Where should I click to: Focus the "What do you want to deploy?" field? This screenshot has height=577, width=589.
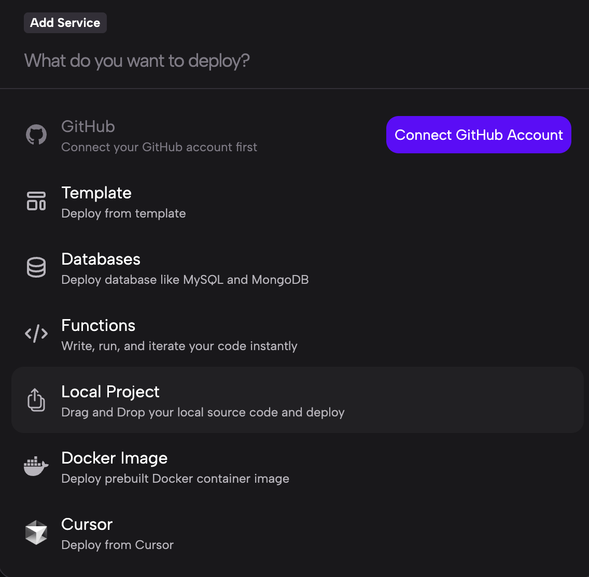(207, 61)
